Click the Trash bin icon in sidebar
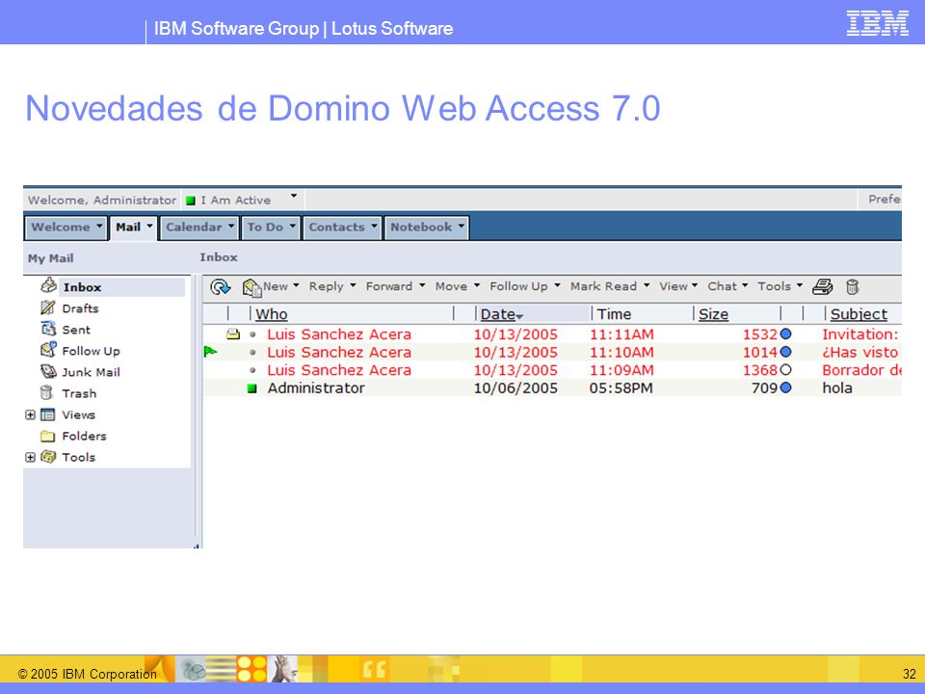This screenshot has height=694, width=925. (x=46, y=392)
